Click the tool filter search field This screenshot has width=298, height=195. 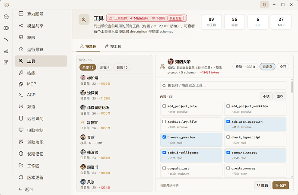click(x=223, y=86)
